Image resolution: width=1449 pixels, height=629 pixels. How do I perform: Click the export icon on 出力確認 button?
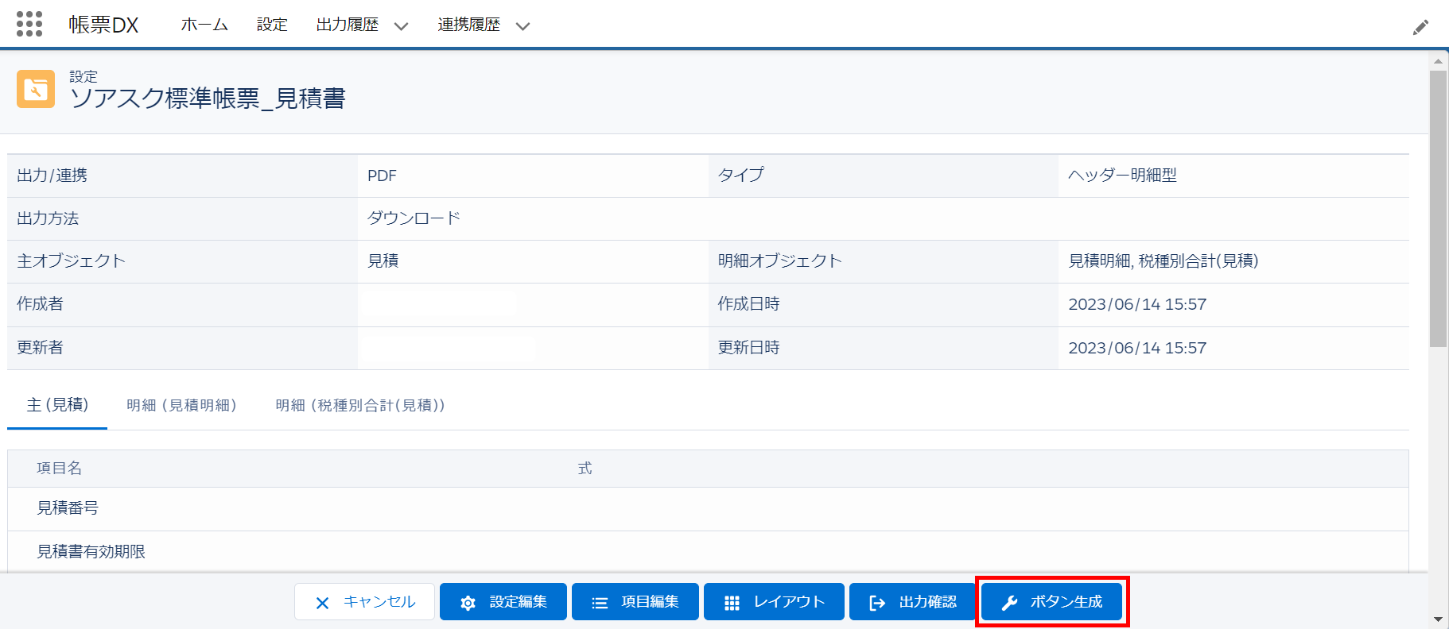coord(877,603)
